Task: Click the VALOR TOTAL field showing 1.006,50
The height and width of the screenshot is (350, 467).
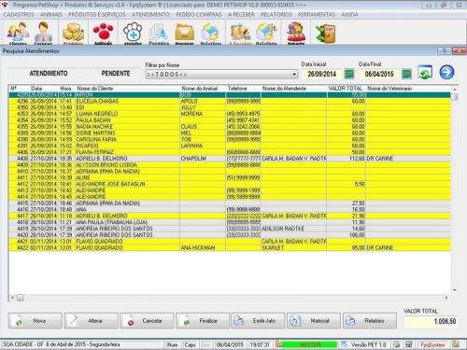Action: coord(432,321)
